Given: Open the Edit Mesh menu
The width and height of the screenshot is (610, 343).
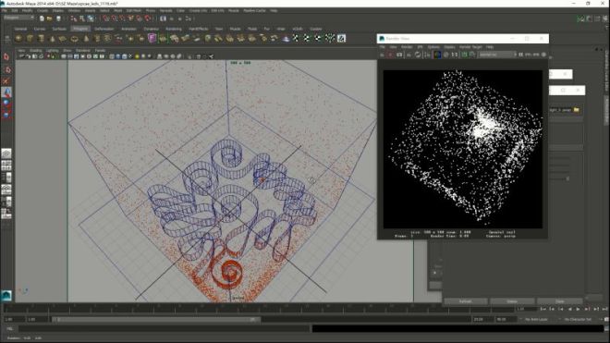Looking at the screenshot, I should click(x=134, y=10).
